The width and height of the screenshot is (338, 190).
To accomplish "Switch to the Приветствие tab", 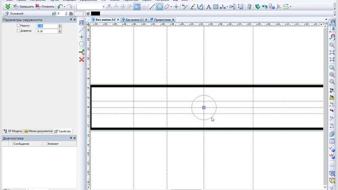I will click(x=162, y=20).
